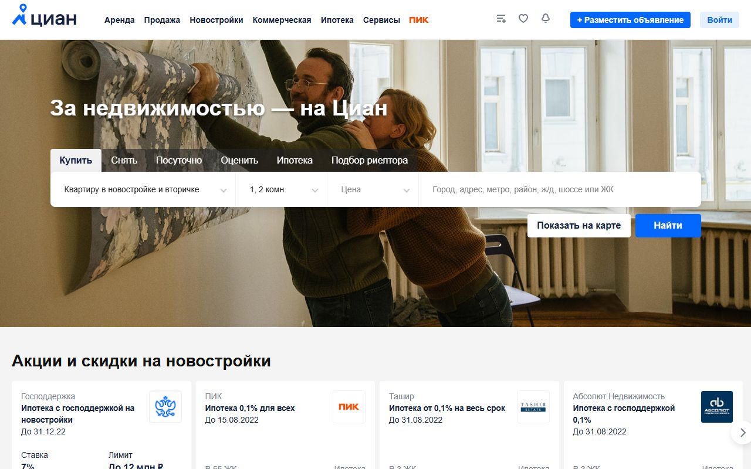
Task: Switch to the Снять tab
Action: (x=124, y=161)
